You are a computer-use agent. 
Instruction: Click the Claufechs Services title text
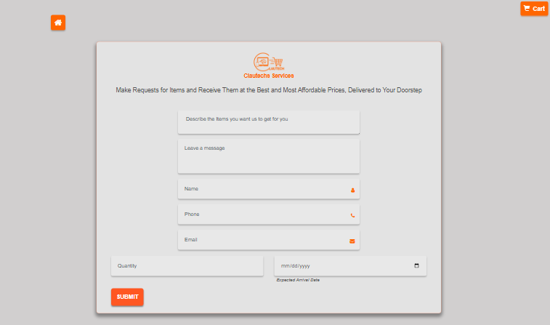[268, 76]
